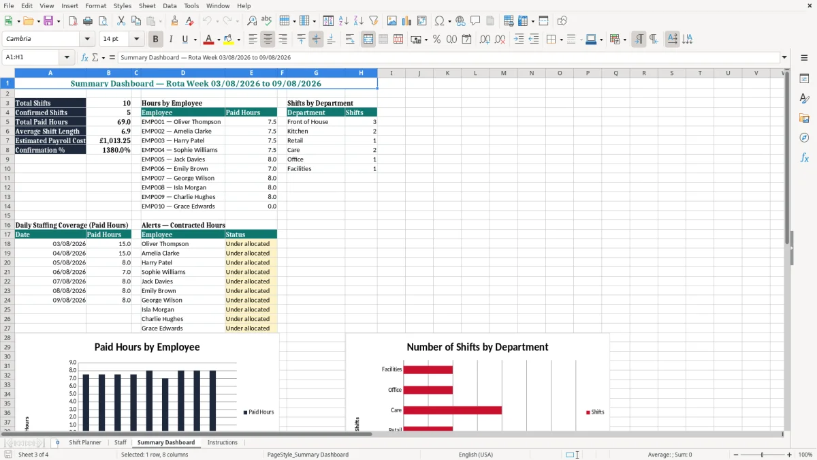Toggle Underline formatting
The image size is (817, 460).
[185, 40]
